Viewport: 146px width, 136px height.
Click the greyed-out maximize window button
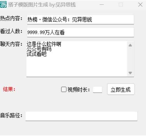(x=121, y=4)
